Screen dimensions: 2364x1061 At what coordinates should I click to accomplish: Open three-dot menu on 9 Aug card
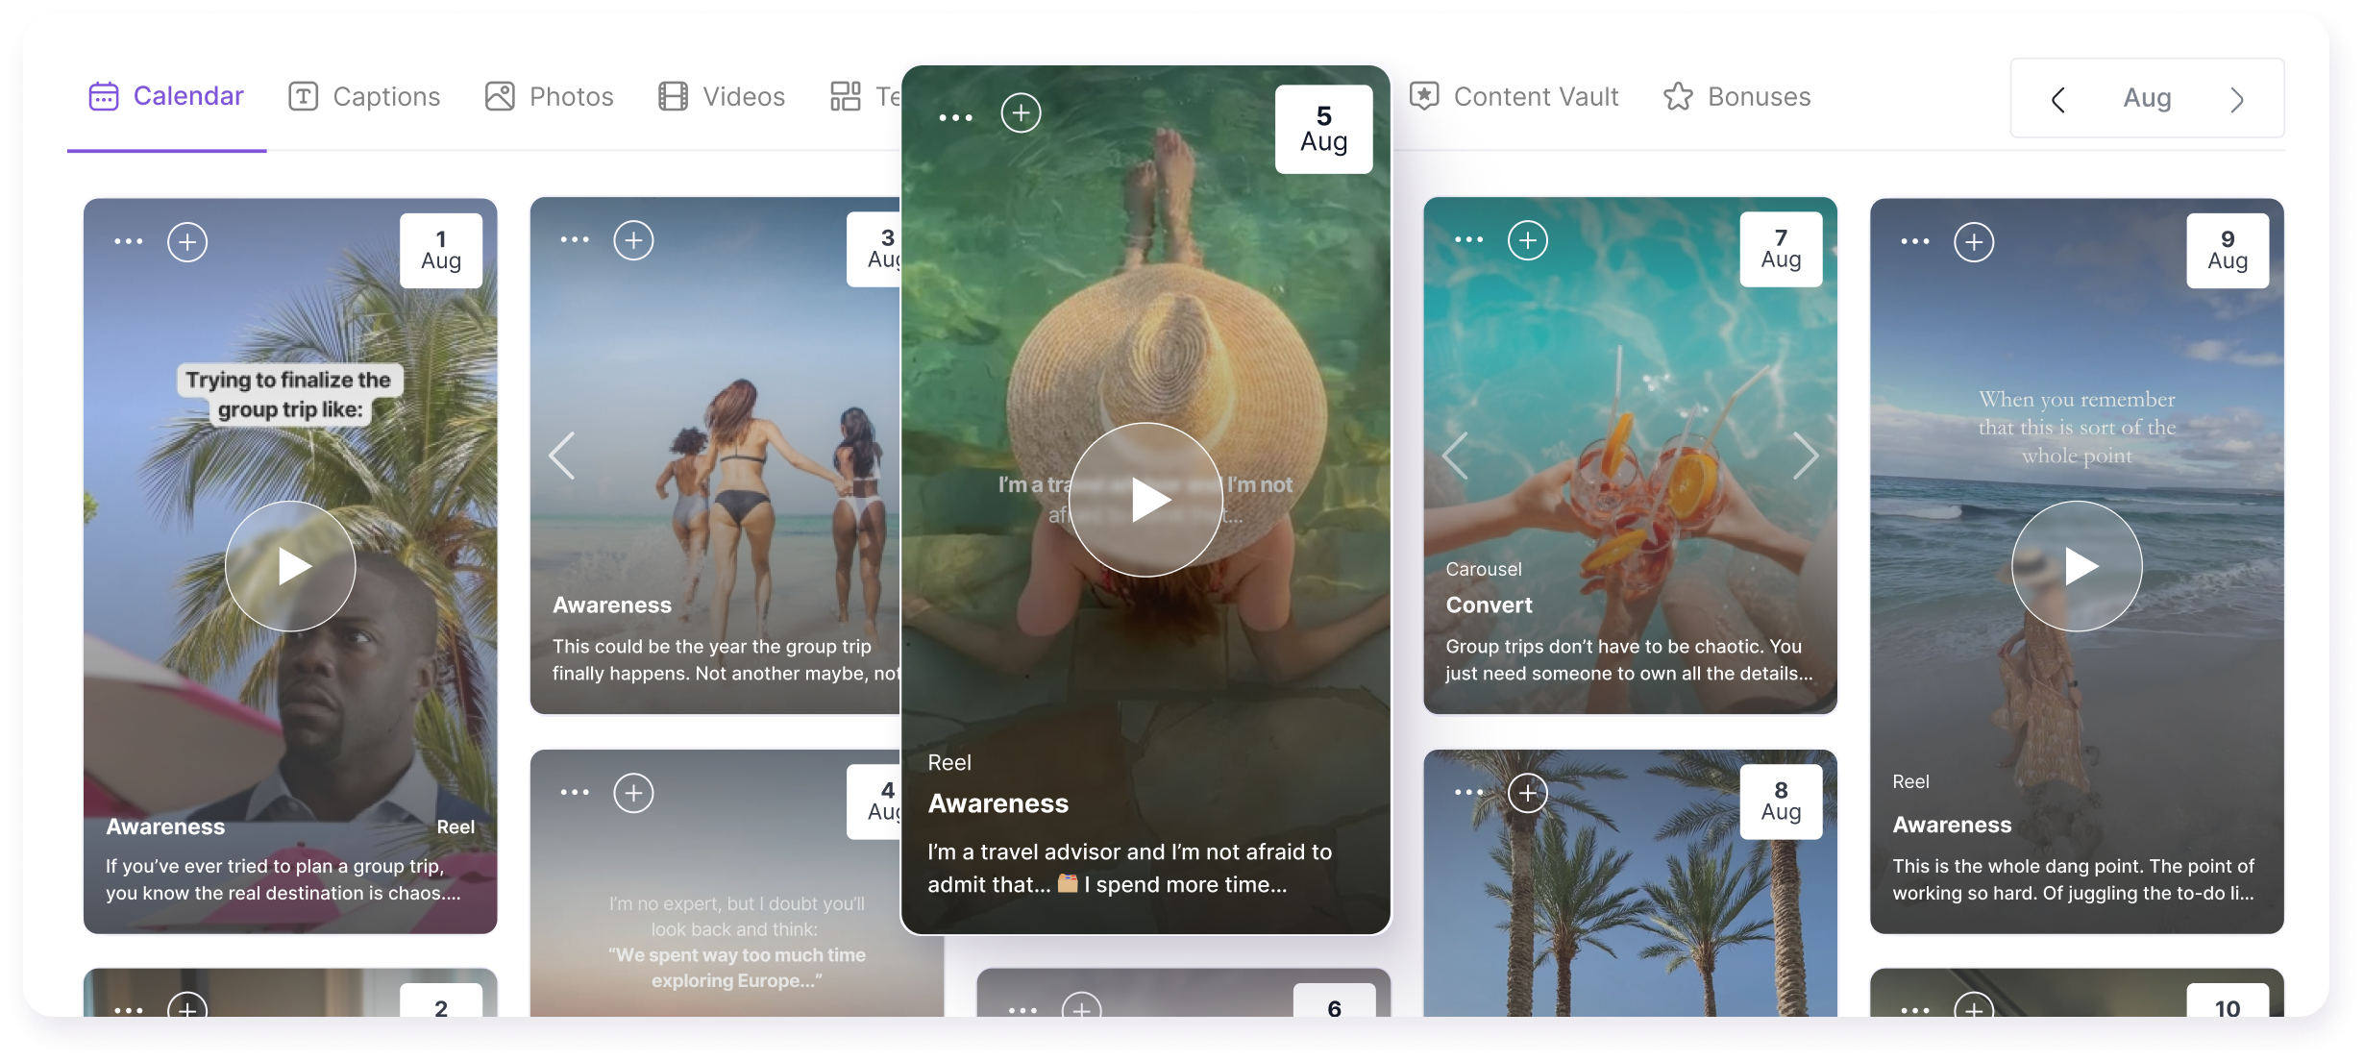coord(1914,241)
